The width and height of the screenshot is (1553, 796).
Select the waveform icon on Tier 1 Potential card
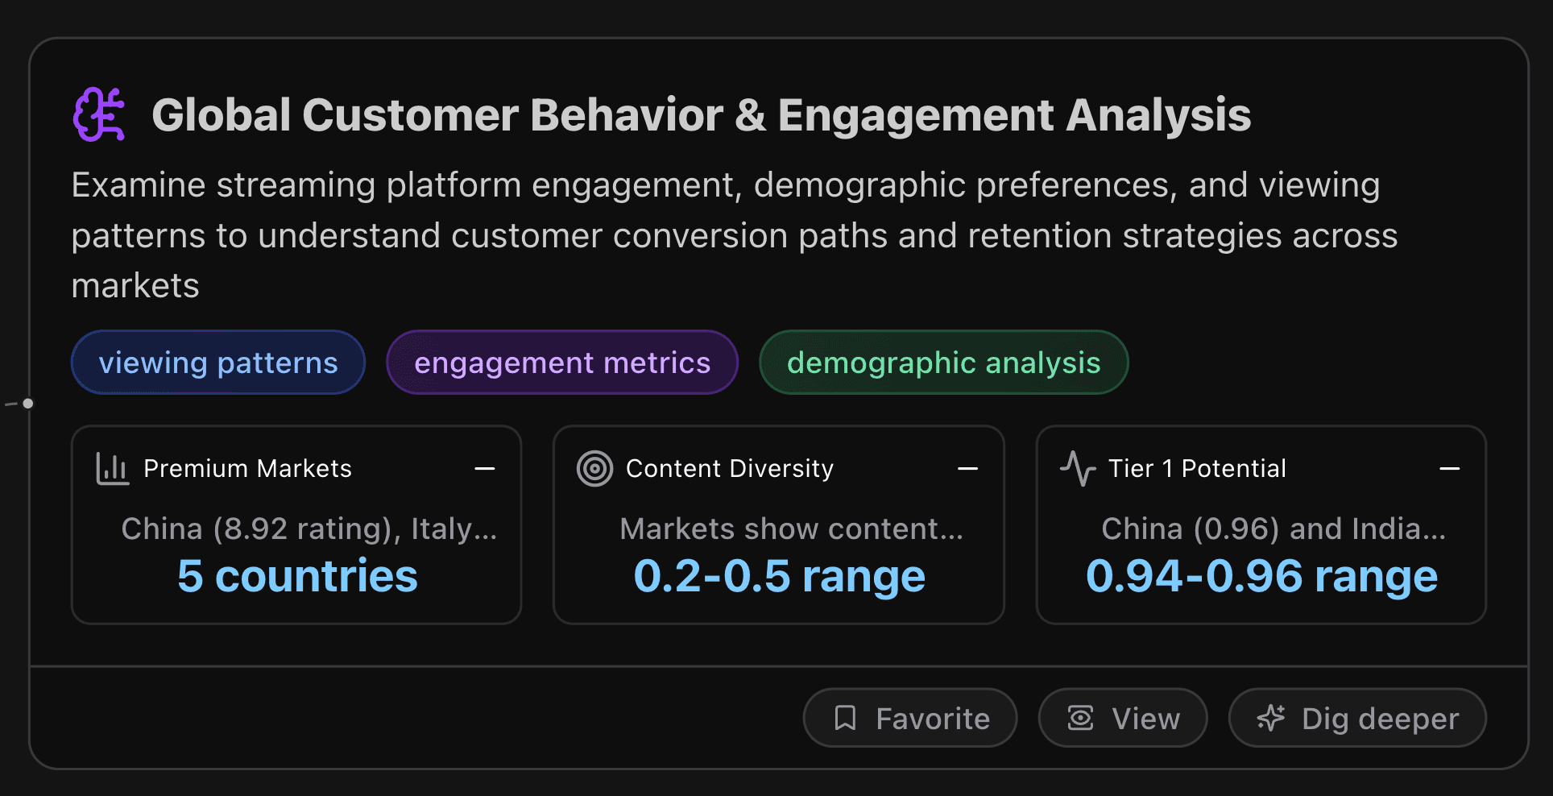1077,468
